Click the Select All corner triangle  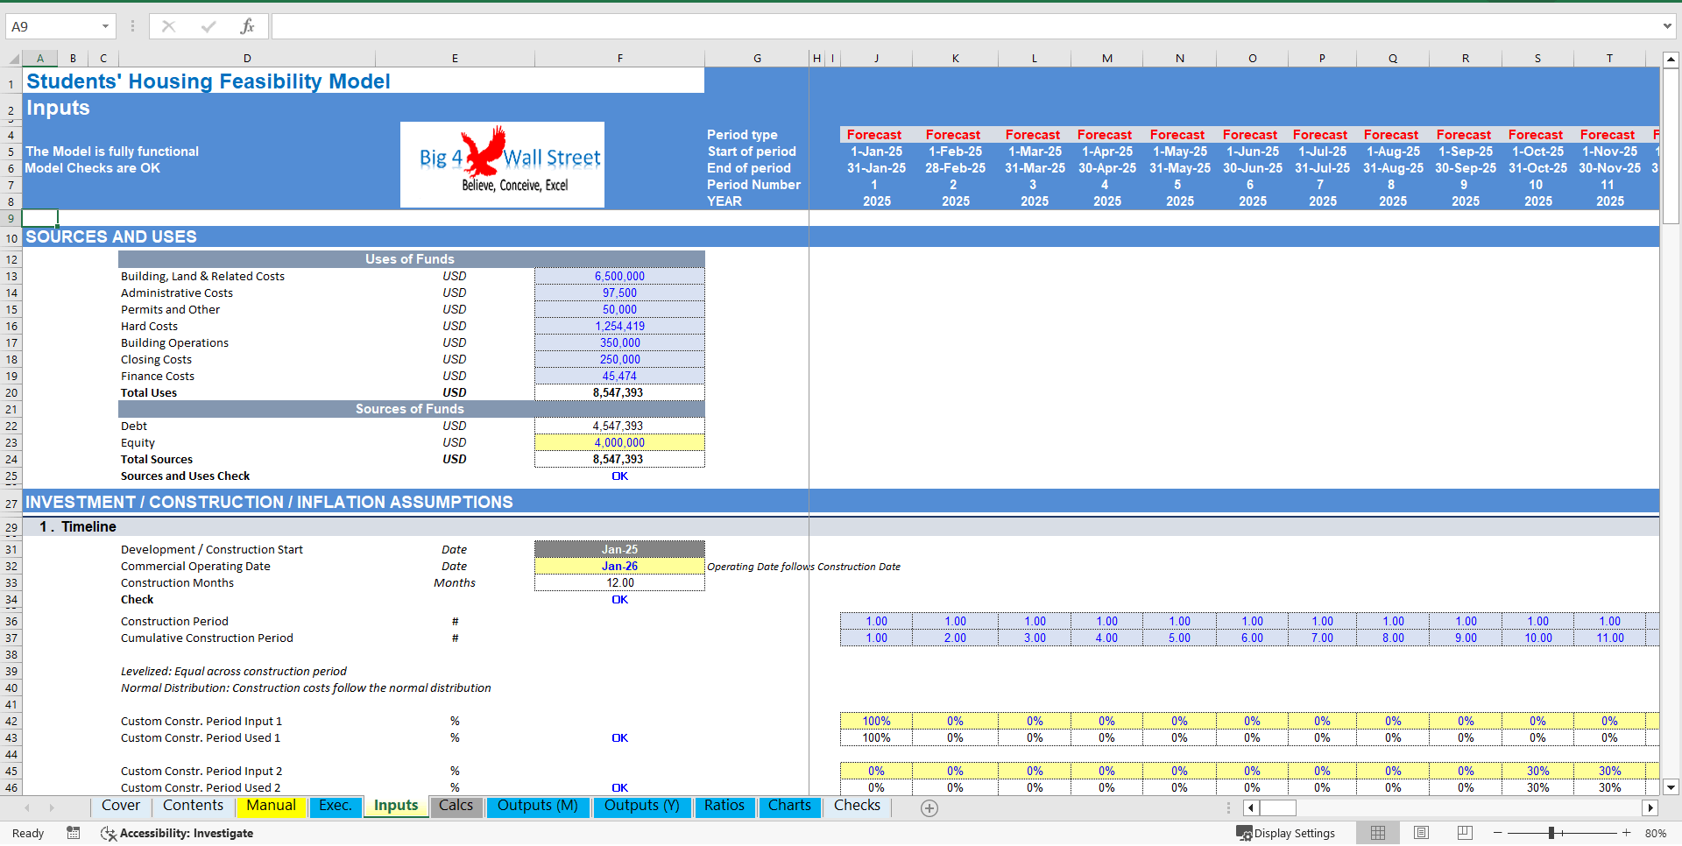(x=14, y=59)
